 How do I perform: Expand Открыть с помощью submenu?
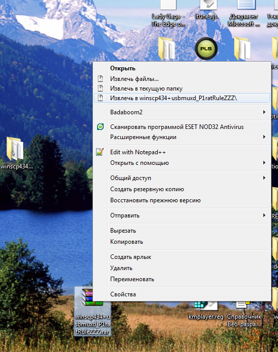182,163
